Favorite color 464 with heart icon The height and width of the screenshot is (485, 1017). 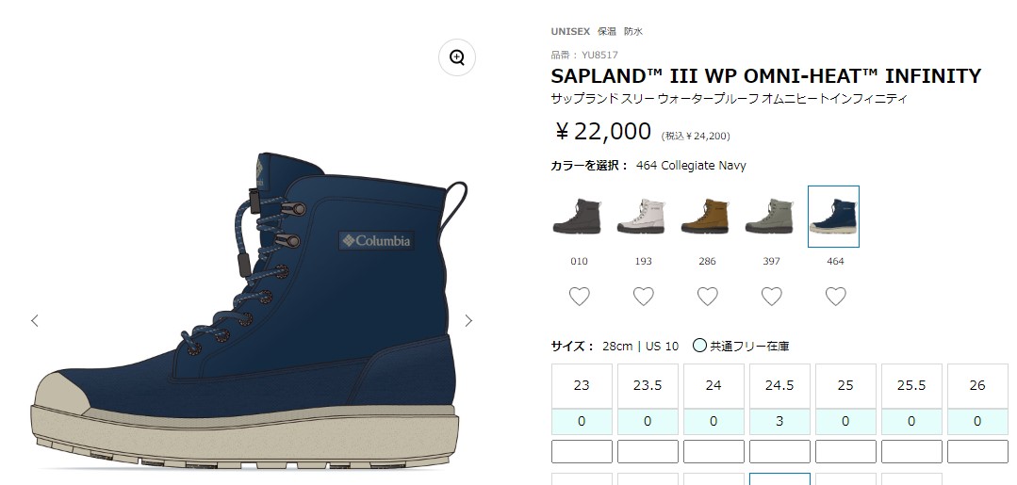pyautogui.click(x=835, y=297)
